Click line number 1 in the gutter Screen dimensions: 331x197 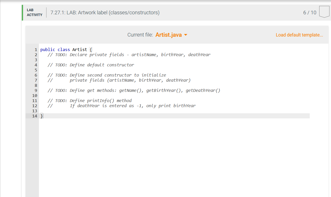tap(36, 50)
